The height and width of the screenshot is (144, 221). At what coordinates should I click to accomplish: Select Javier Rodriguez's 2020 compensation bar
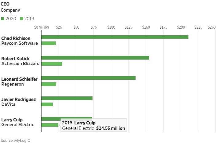click(x=67, y=98)
